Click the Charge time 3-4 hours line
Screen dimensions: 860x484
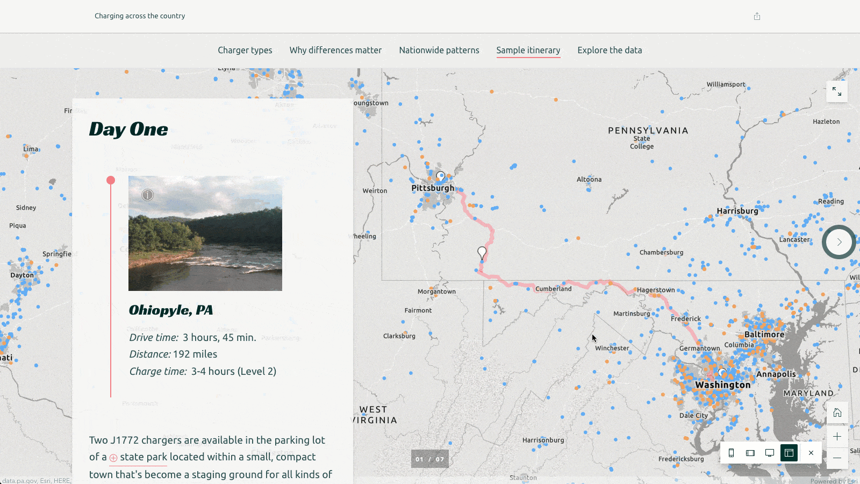coord(203,372)
